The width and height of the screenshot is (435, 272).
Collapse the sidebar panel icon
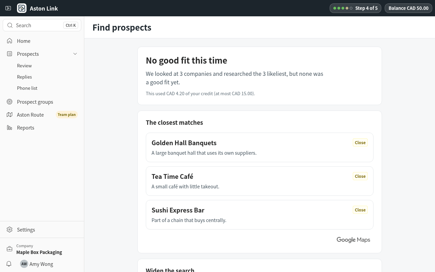[x=8, y=8]
